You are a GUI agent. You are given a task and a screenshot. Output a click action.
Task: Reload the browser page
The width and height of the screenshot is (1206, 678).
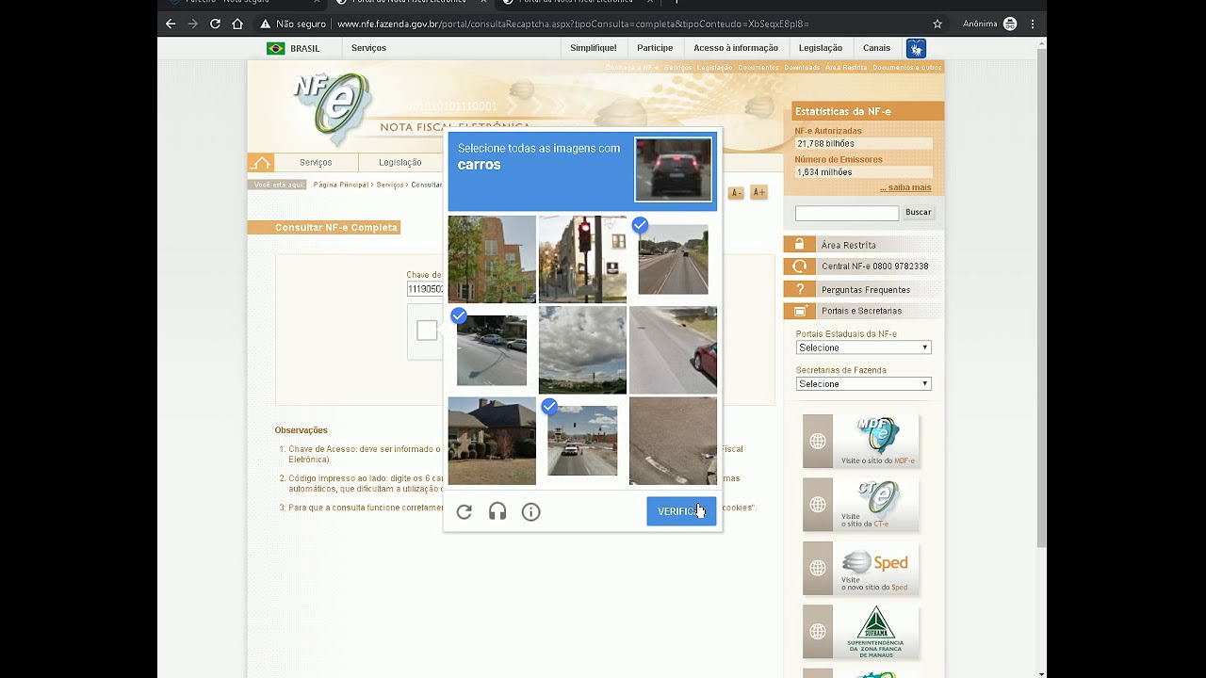tap(215, 24)
